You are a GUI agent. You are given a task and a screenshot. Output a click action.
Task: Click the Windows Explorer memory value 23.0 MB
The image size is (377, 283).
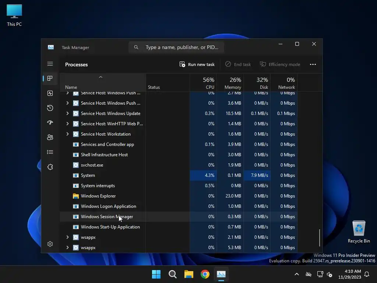pos(233,196)
